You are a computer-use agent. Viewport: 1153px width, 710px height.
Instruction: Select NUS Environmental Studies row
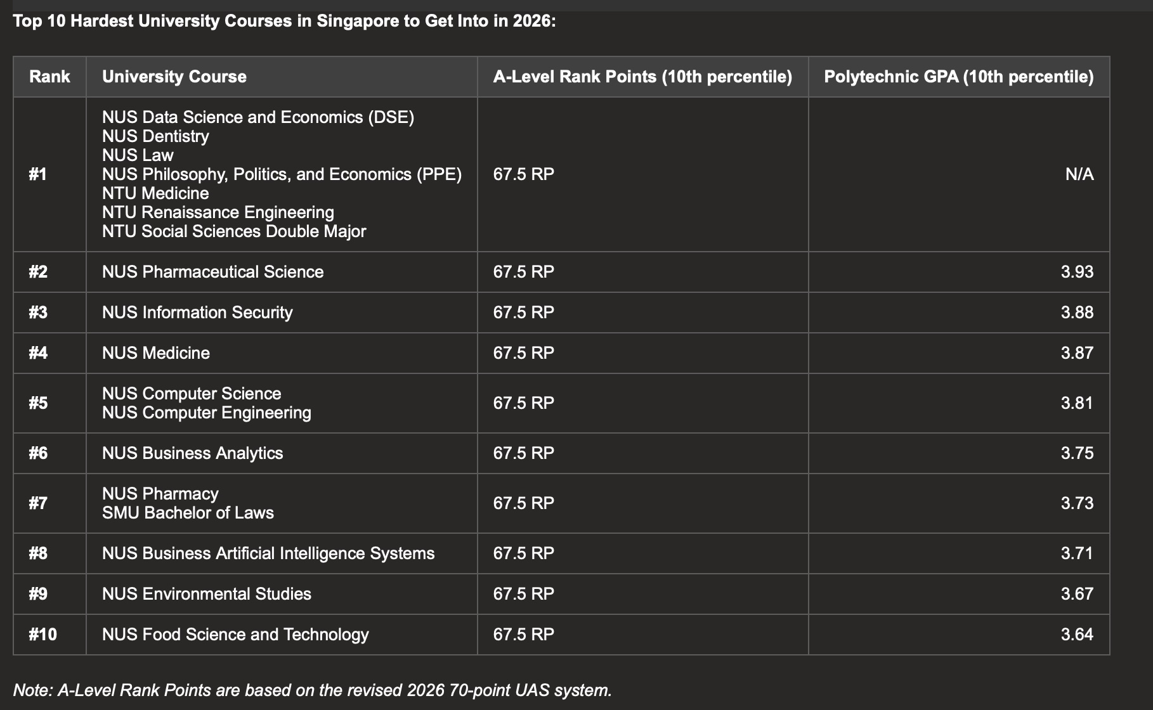tap(561, 594)
